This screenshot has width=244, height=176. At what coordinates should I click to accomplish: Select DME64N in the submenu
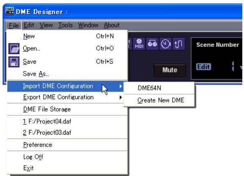point(159,88)
